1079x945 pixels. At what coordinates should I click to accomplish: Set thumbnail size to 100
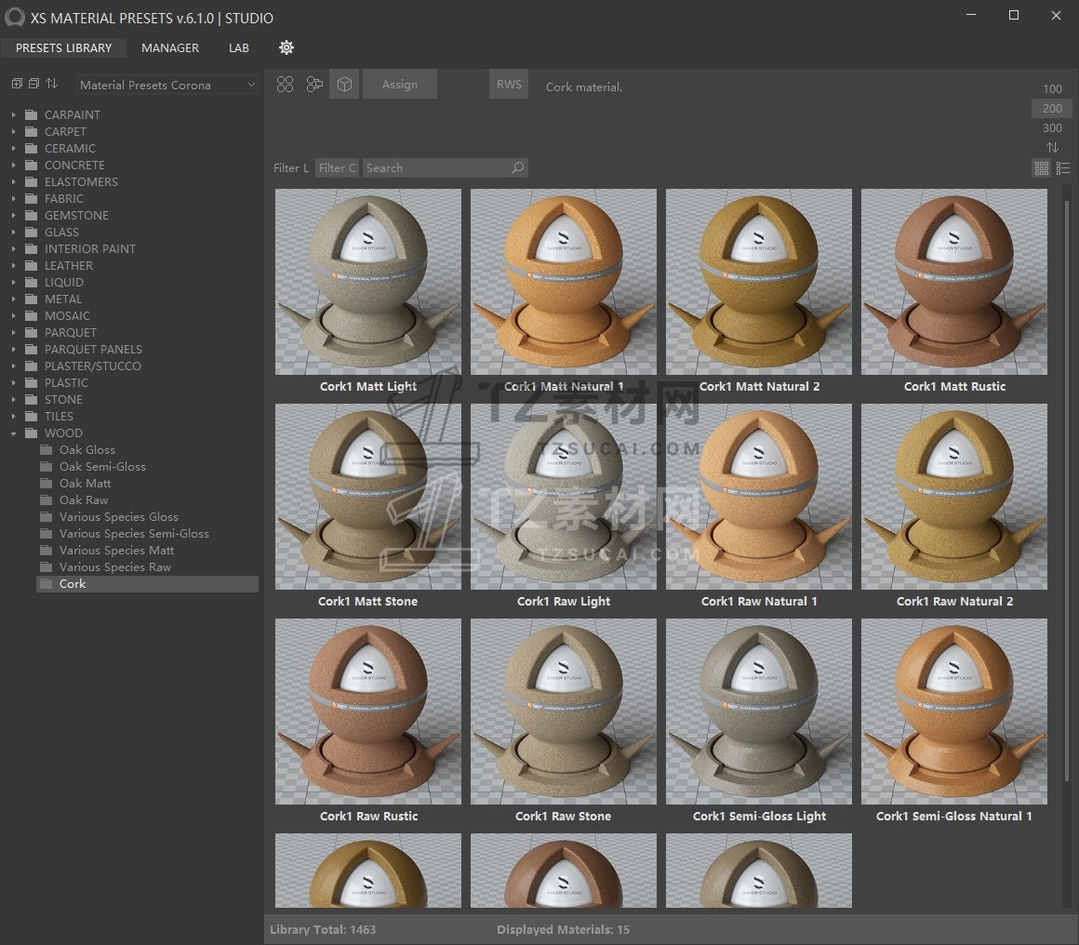(1052, 88)
